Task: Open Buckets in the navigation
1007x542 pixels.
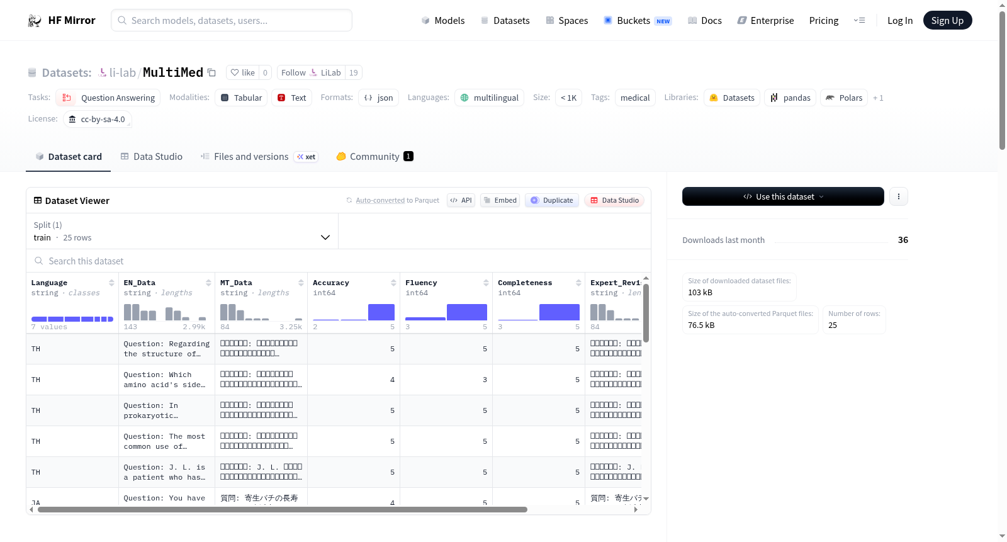Action: (638, 21)
